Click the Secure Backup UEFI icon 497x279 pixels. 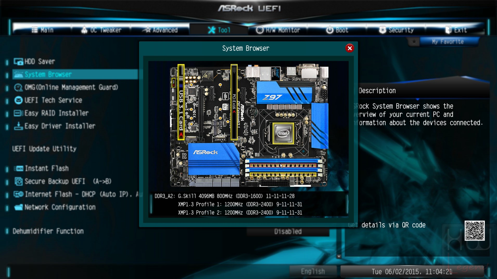click(x=18, y=181)
